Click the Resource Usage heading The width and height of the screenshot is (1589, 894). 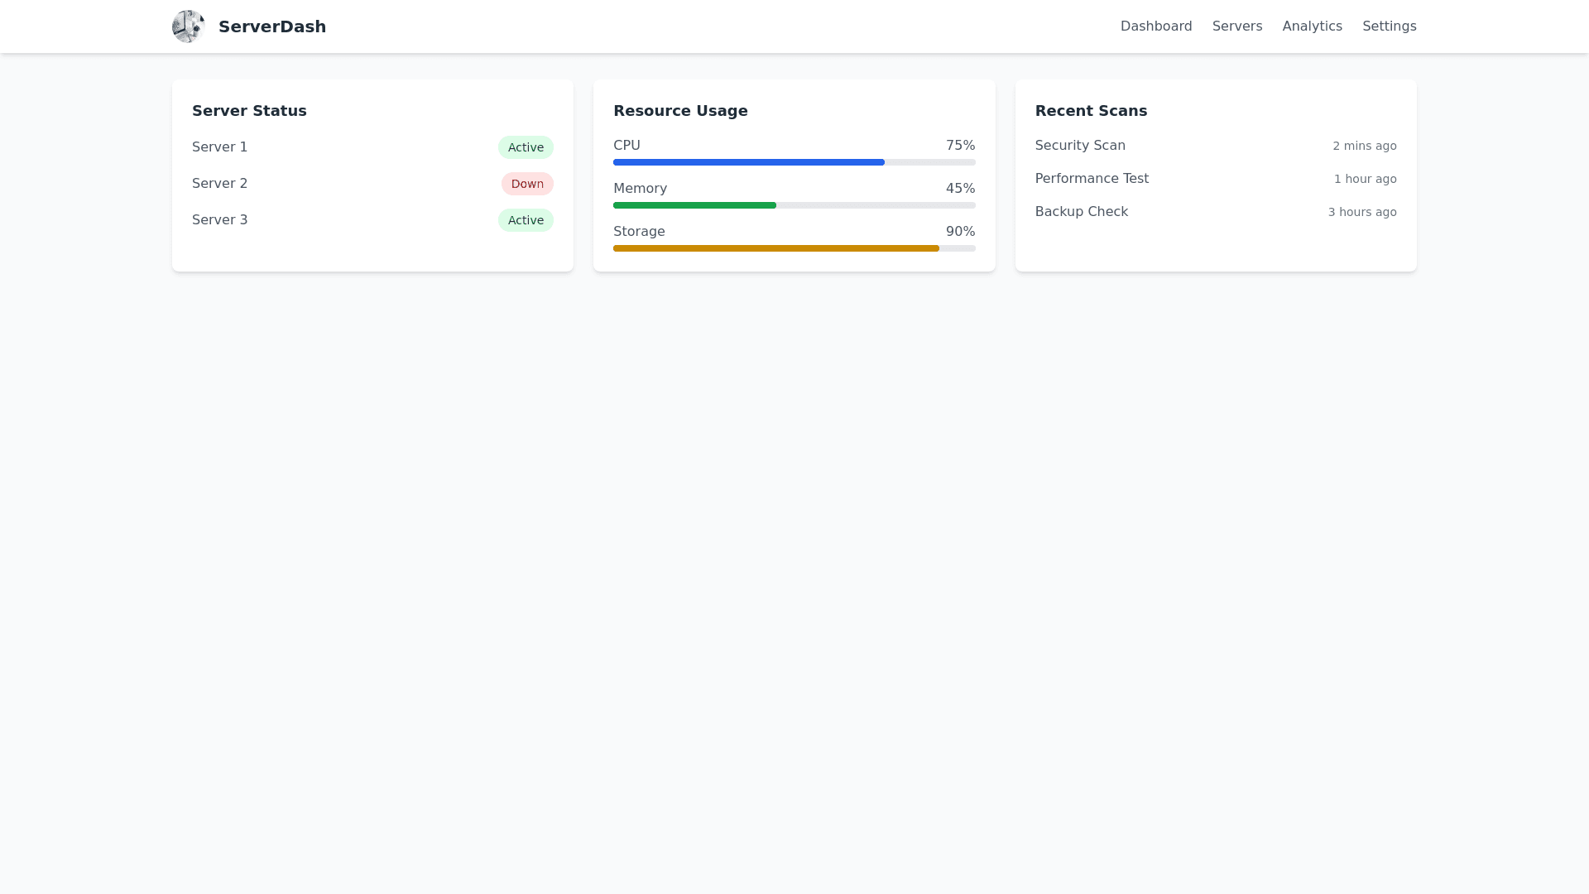679,111
